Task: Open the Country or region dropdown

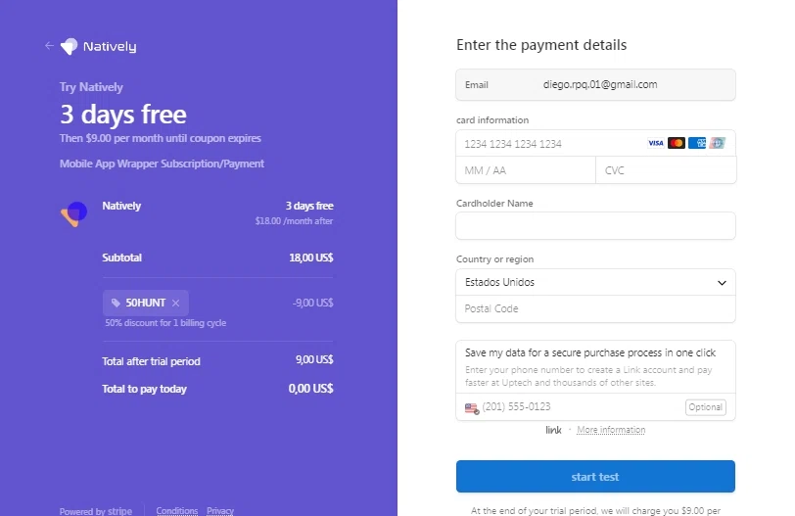Action: tap(595, 282)
